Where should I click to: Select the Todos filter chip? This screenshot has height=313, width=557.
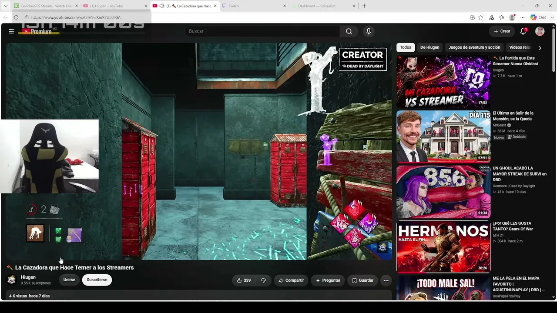[x=406, y=47]
